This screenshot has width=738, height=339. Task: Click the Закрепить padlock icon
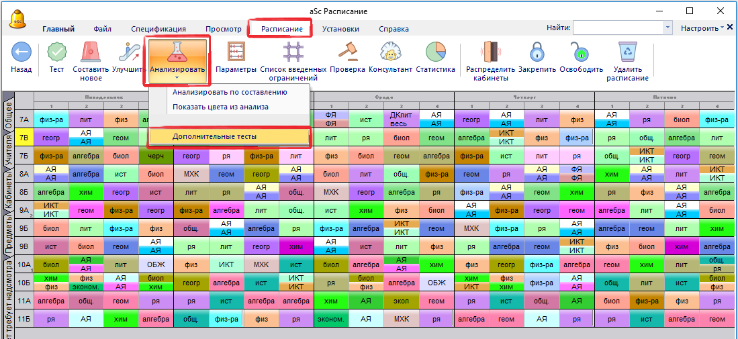coord(537,52)
